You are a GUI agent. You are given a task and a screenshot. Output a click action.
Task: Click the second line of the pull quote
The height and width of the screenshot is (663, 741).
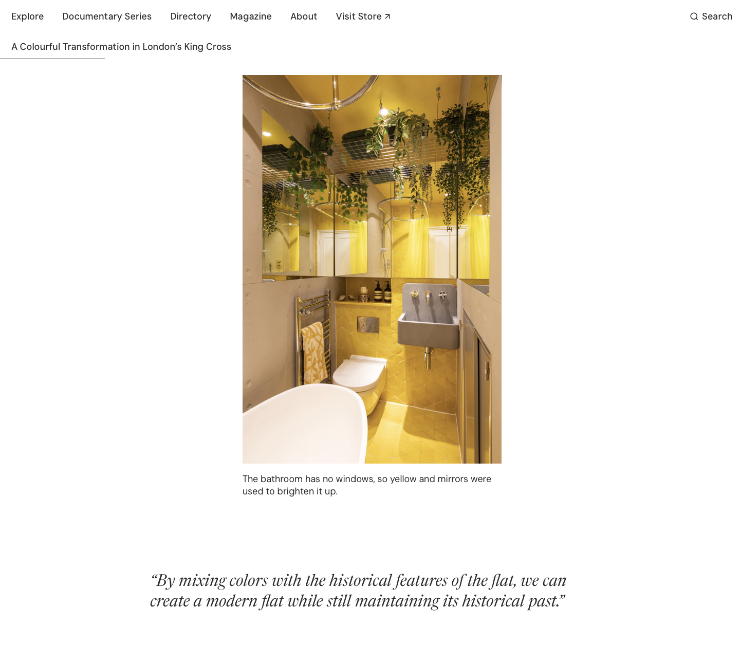click(x=358, y=601)
